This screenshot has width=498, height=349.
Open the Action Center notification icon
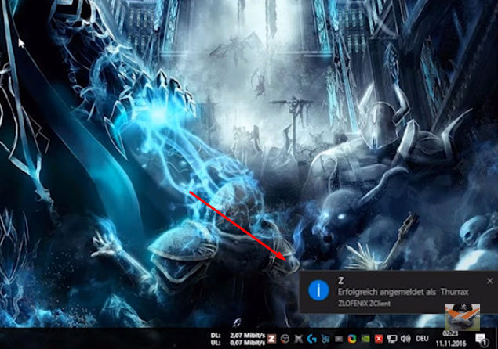point(482,339)
